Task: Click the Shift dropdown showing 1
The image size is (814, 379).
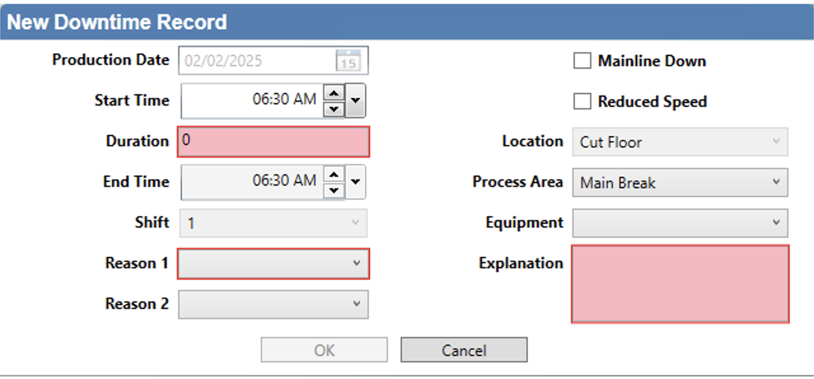Action: pos(273,223)
